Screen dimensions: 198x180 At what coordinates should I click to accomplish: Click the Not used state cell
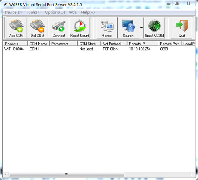click(x=86, y=49)
